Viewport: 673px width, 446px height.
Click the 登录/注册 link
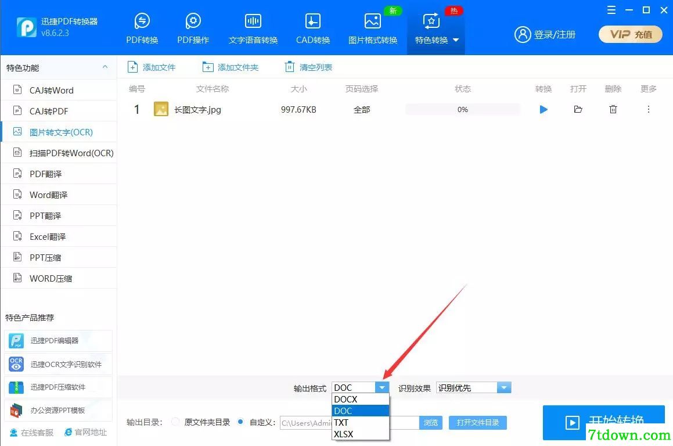(545, 34)
